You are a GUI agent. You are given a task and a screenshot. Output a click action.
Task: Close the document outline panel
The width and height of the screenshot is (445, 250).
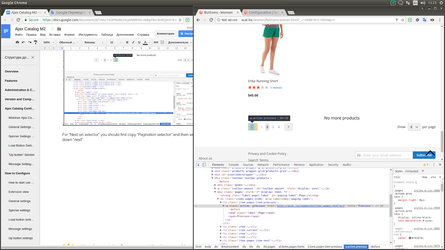tap(33, 57)
